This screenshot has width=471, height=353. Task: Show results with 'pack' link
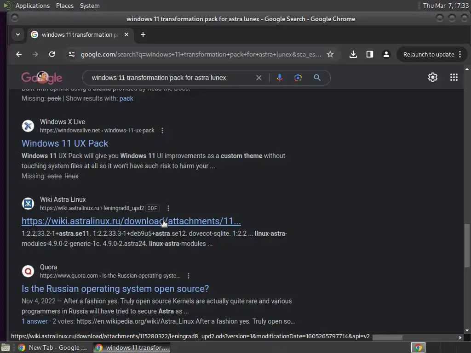pyautogui.click(x=126, y=98)
